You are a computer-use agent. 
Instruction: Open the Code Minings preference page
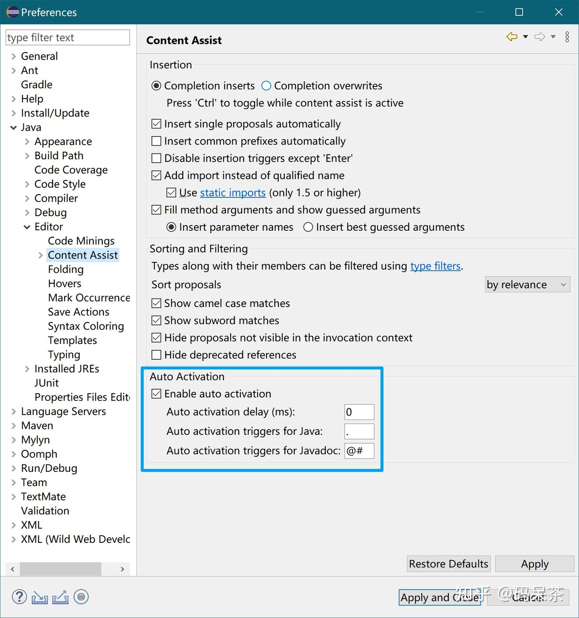pyautogui.click(x=81, y=241)
